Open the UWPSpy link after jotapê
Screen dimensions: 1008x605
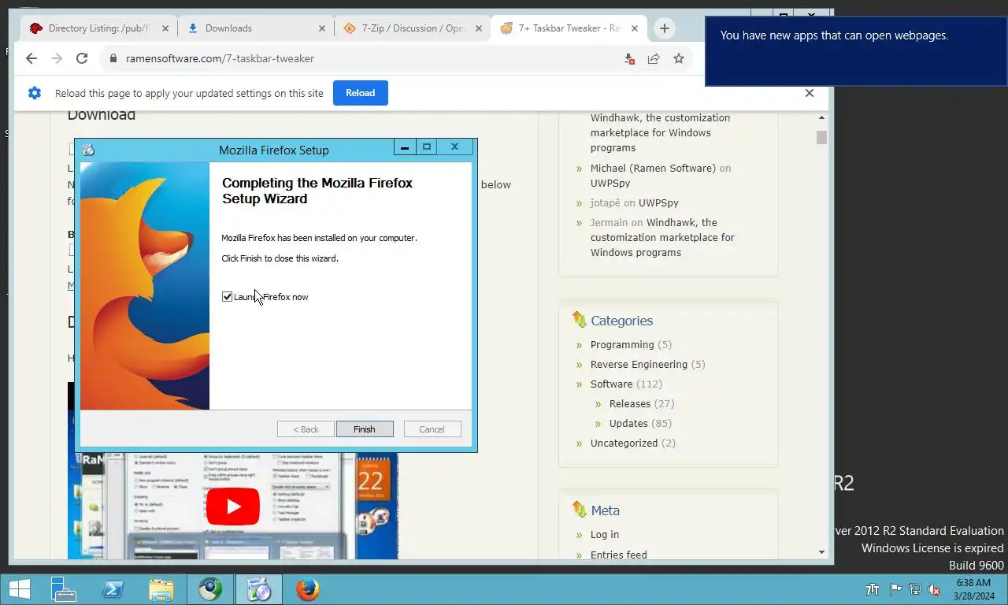(x=658, y=202)
